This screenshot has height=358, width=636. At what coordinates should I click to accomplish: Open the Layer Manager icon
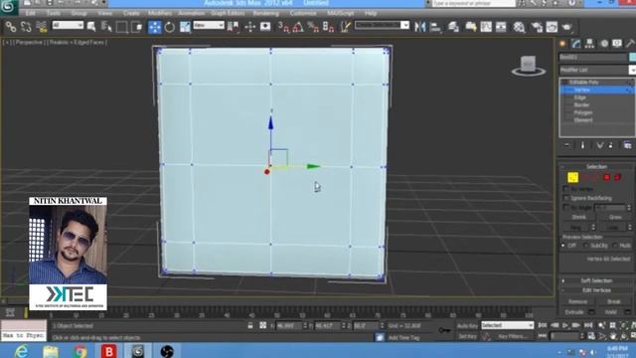(x=453, y=27)
